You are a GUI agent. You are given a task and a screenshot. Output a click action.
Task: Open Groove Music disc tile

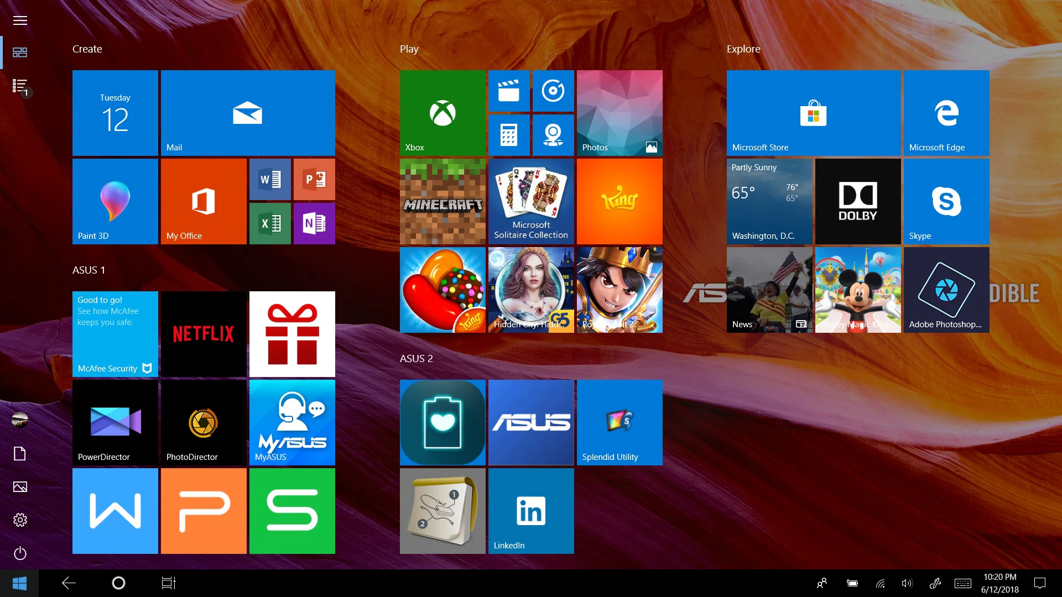click(x=553, y=91)
